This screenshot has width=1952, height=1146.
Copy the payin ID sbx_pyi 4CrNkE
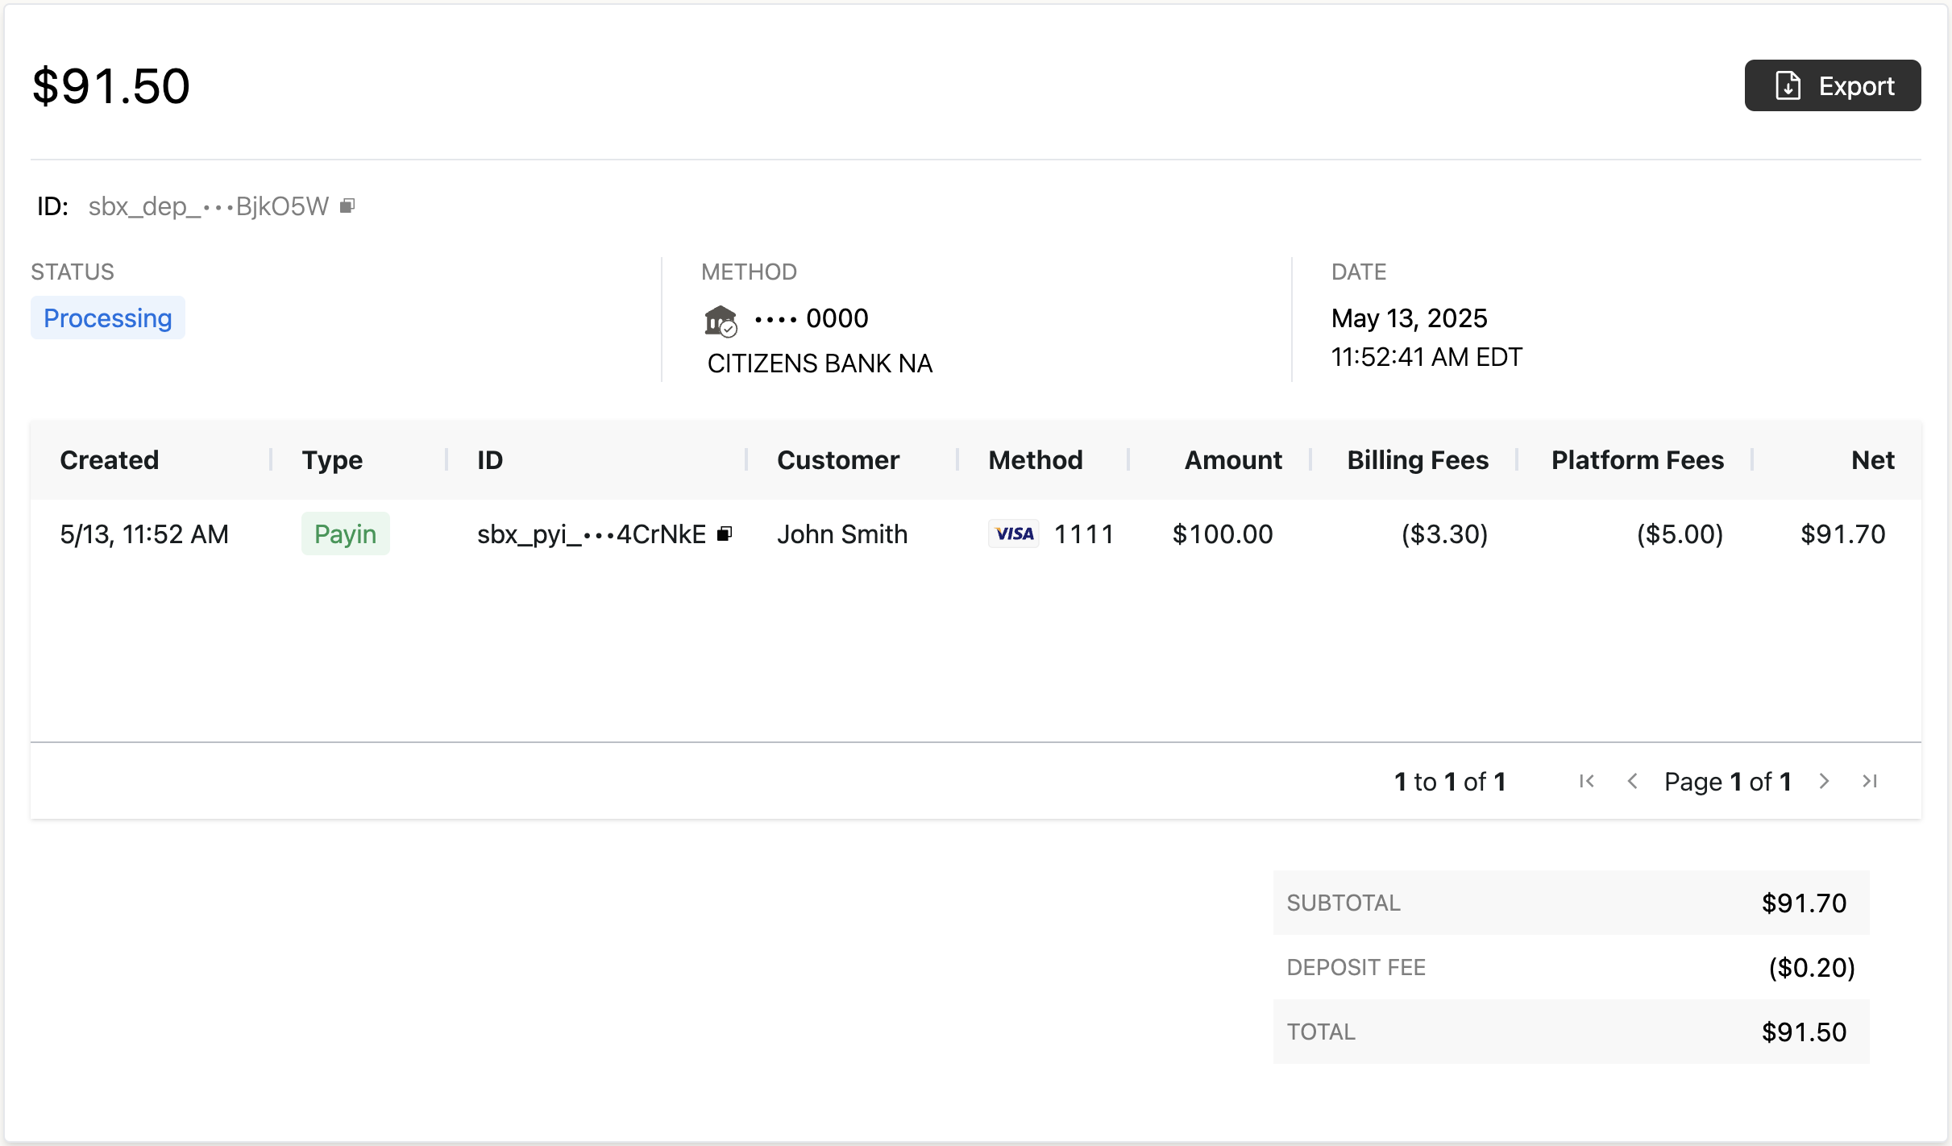(725, 534)
